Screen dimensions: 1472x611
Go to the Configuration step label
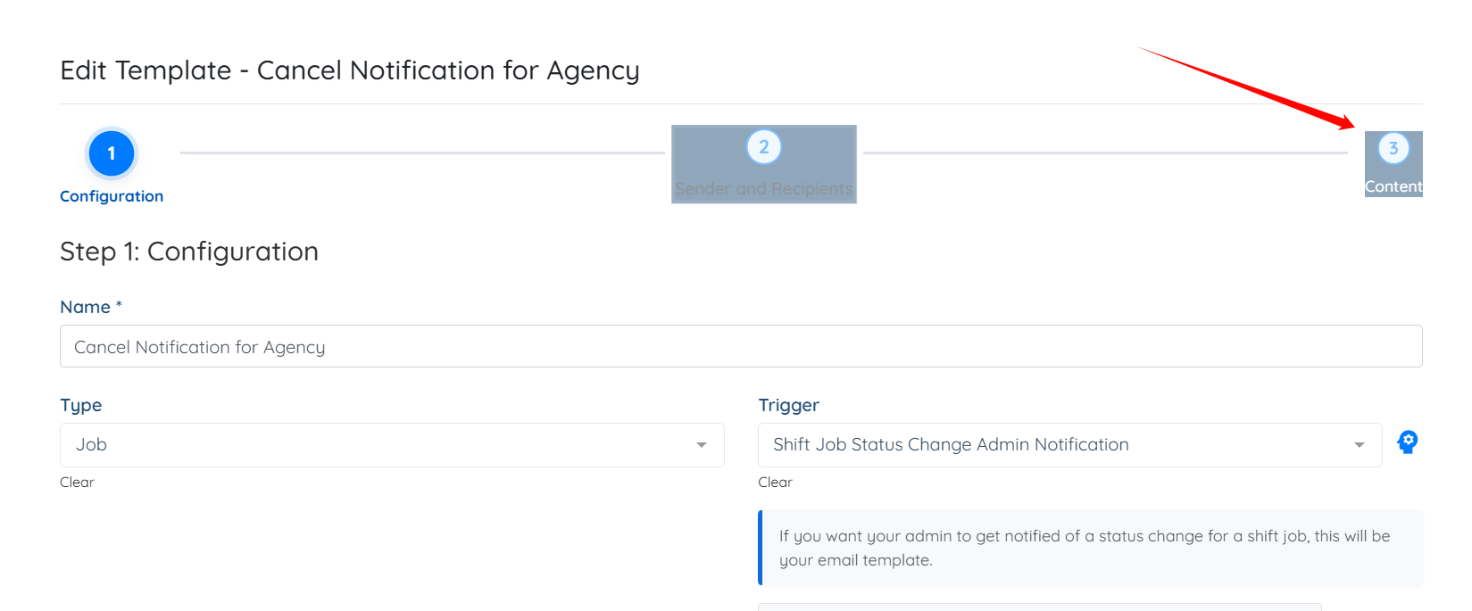click(112, 196)
